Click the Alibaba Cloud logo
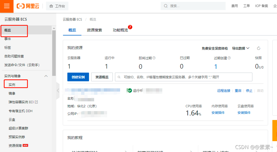The image size is (277, 152). (x=28, y=6)
